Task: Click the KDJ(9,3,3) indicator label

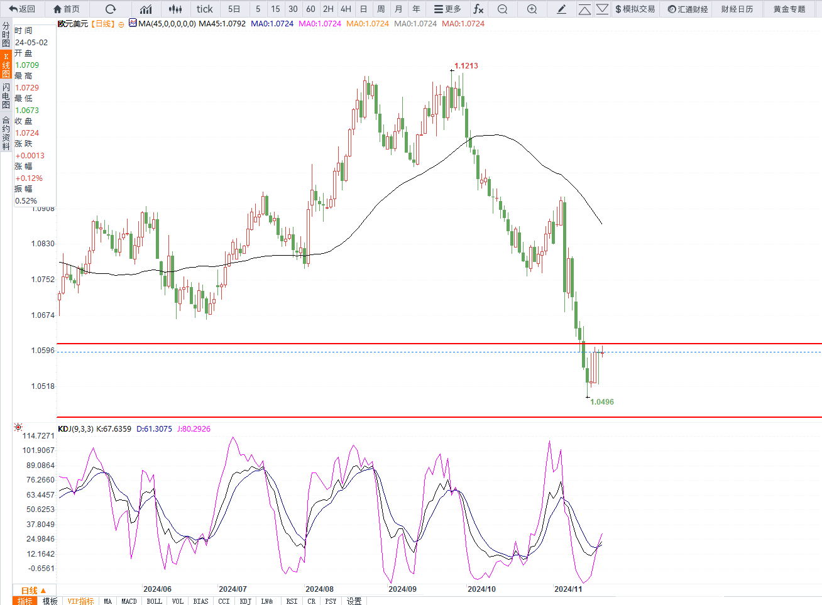Action: click(75, 429)
